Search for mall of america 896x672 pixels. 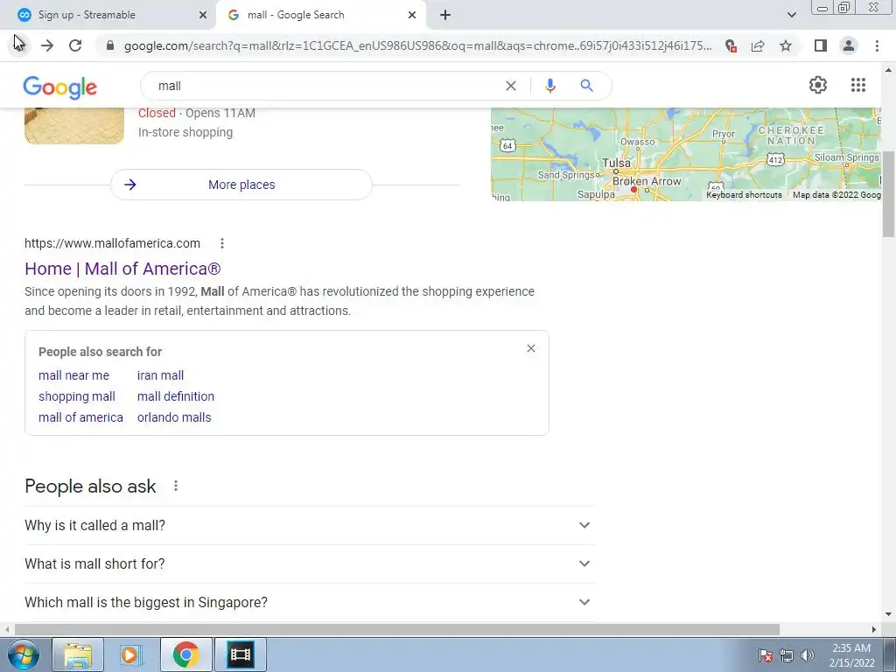pos(80,417)
